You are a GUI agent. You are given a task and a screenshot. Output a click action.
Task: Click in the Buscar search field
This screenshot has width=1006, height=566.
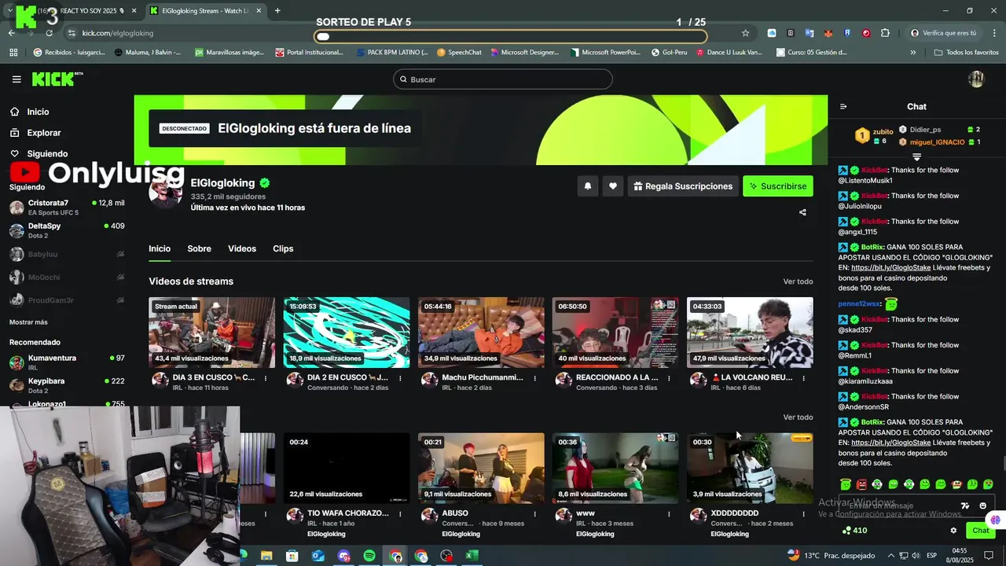pos(502,79)
